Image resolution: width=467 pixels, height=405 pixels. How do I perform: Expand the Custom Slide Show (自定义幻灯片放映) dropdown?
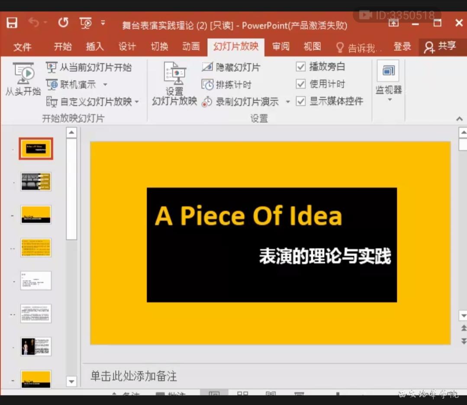(137, 102)
